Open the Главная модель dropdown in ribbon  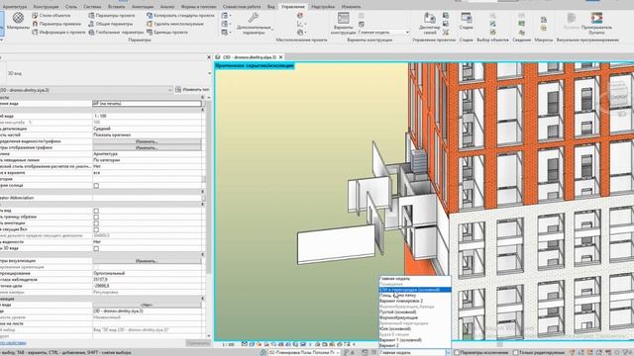tap(383, 33)
